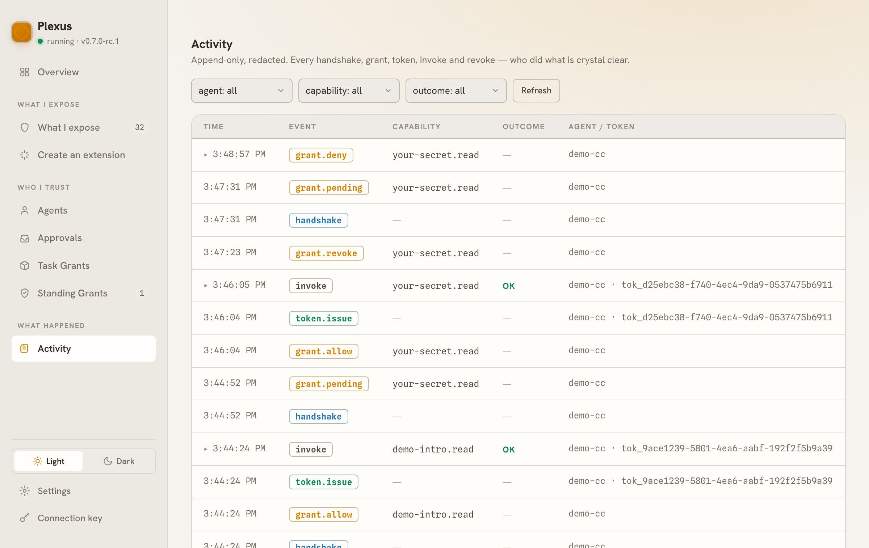Switch theme to Dark

tap(119, 461)
